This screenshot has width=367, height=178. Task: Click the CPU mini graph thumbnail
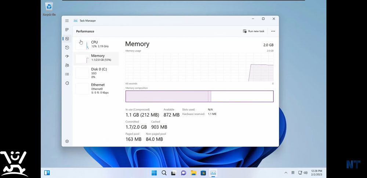82,45
